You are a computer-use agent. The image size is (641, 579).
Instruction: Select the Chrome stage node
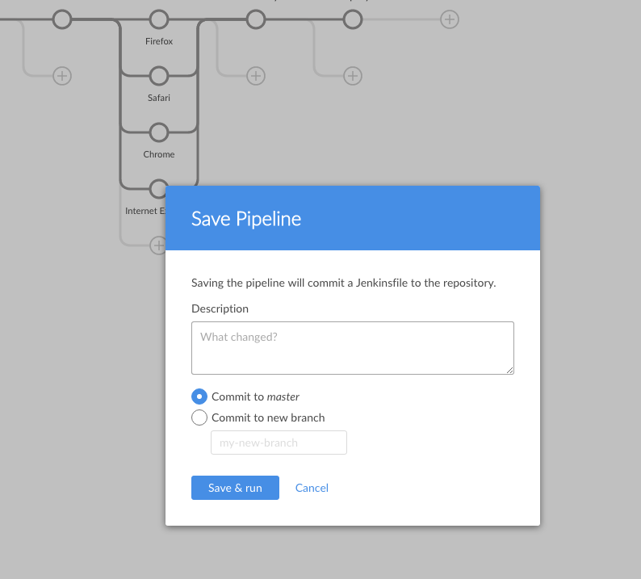tap(159, 132)
